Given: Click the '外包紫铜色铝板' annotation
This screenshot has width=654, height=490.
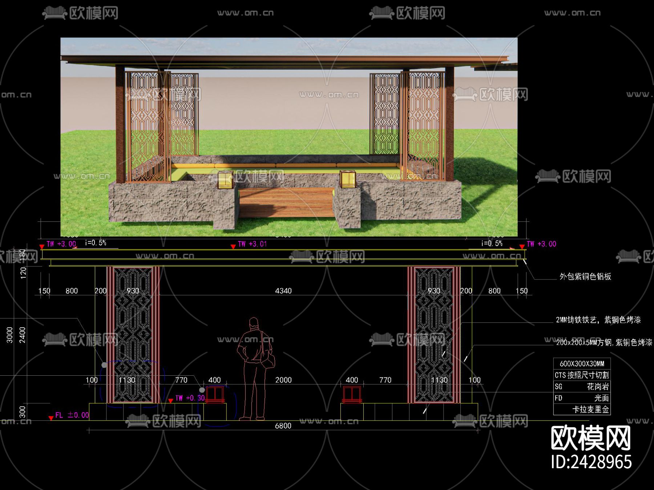Looking at the screenshot, I should coord(585,276).
